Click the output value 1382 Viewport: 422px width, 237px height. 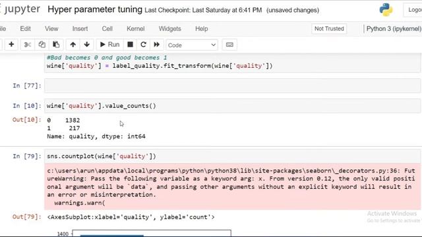[x=73, y=120]
